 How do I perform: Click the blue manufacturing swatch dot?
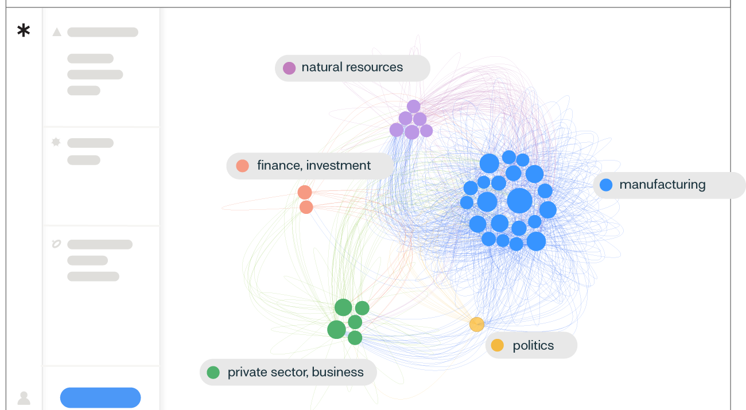(x=606, y=185)
